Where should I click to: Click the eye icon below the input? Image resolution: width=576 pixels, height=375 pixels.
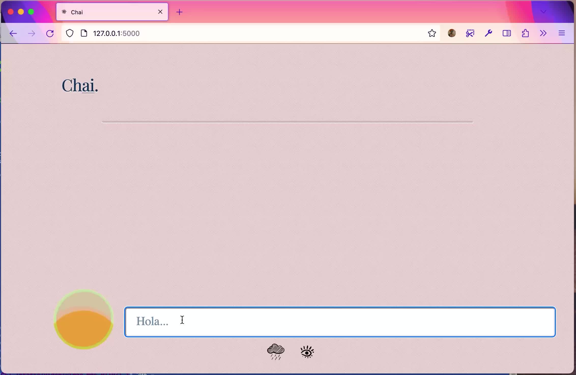click(x=307, y=352)
